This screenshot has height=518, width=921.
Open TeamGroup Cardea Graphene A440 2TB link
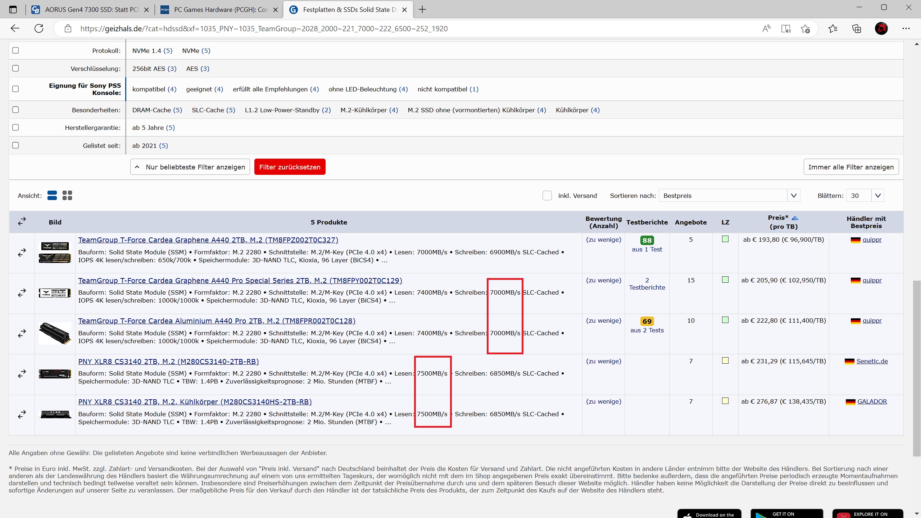[208, 240]
